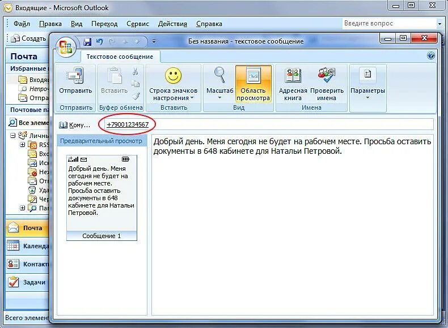This screenshot has height=328, width=448.
Task: Switch to Календарь navigation pane button
Action: coord(27,246)
